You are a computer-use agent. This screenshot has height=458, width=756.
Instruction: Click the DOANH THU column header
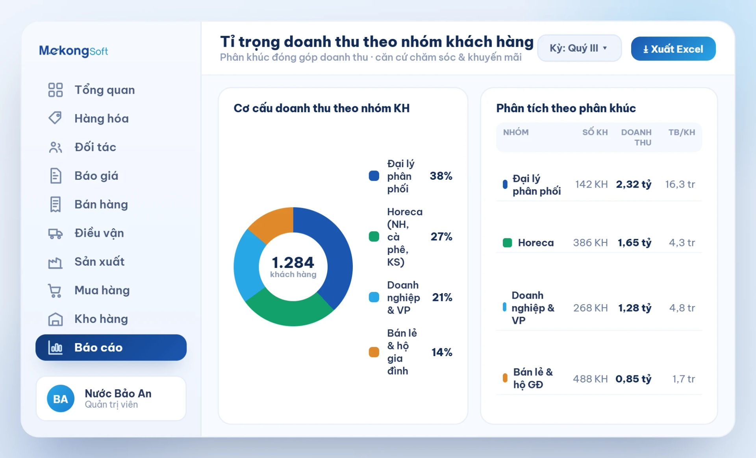pyautogui.click(x=636, y=137)
